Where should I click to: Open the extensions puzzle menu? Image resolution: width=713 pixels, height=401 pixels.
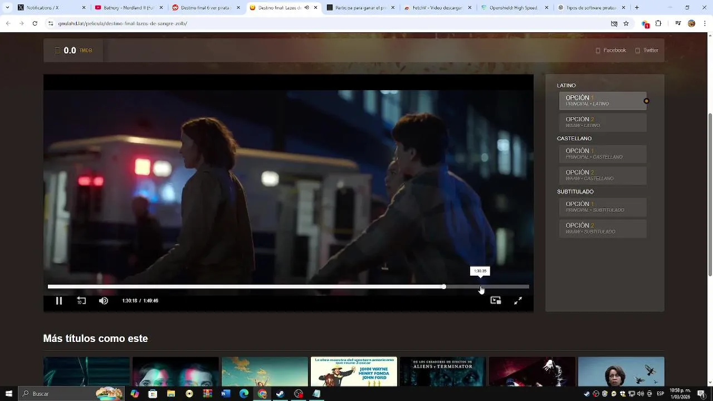pyautogui.click(x=658, y=23)
